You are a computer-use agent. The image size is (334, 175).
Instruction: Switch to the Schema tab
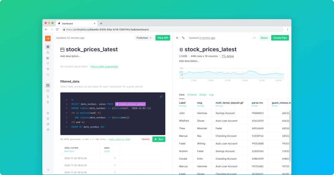tap(192, 95)
